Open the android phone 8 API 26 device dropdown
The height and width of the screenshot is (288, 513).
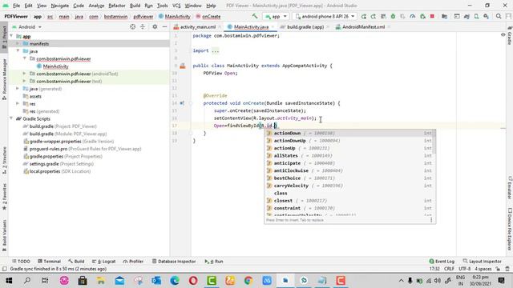click(x=325, y=16)
